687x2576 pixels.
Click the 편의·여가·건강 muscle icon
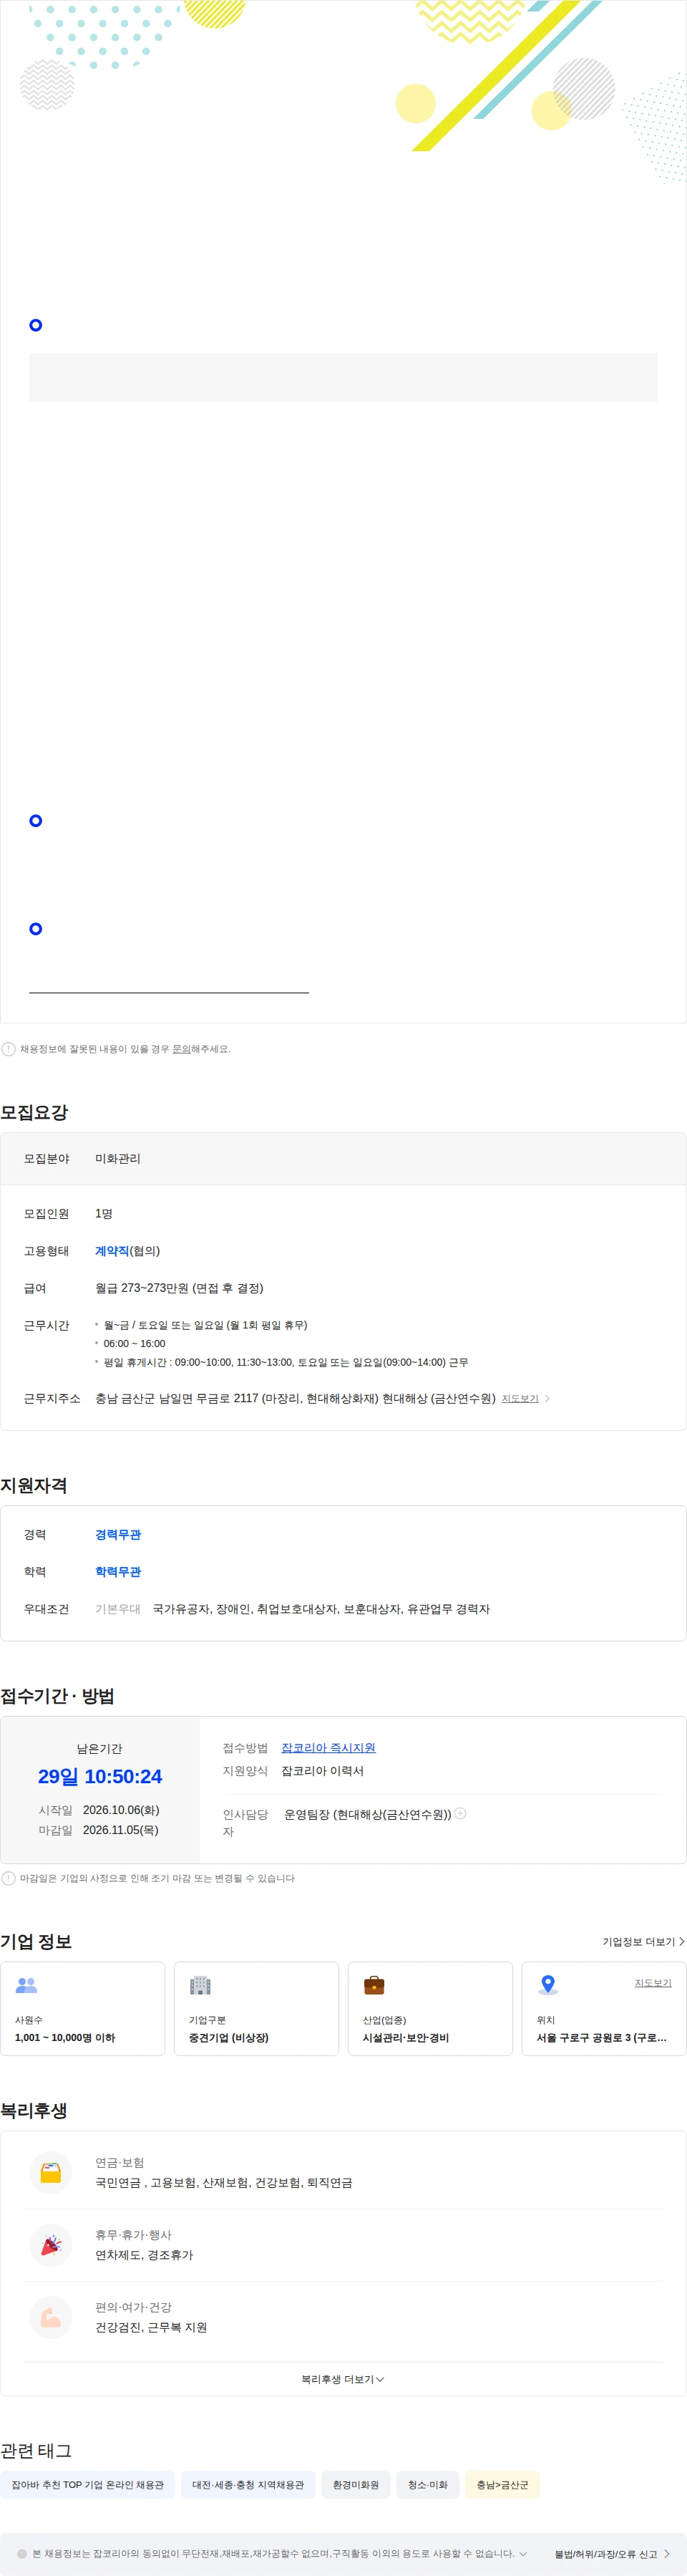tap(51, 2317)
